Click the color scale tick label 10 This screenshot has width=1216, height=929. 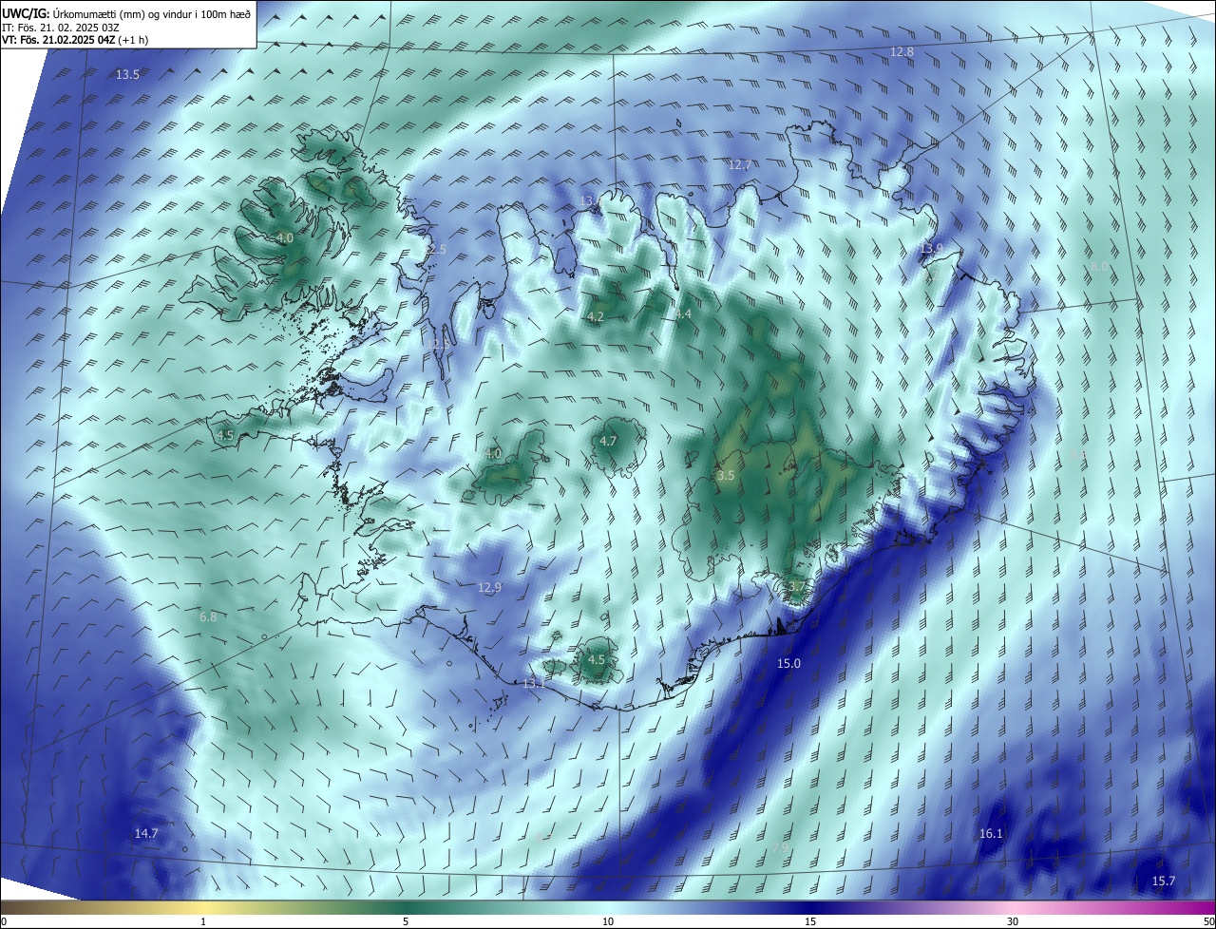pos(608,921)
